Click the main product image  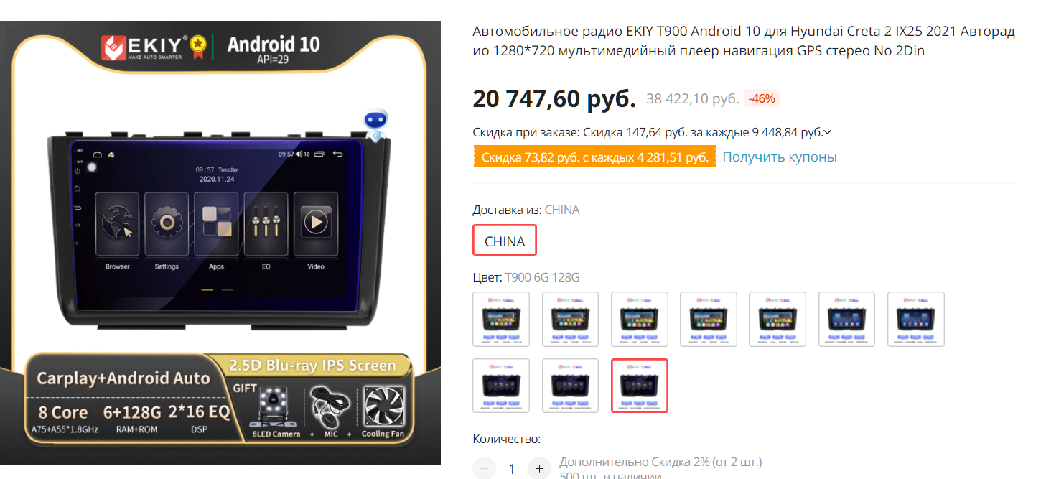(x=220, y=243)
